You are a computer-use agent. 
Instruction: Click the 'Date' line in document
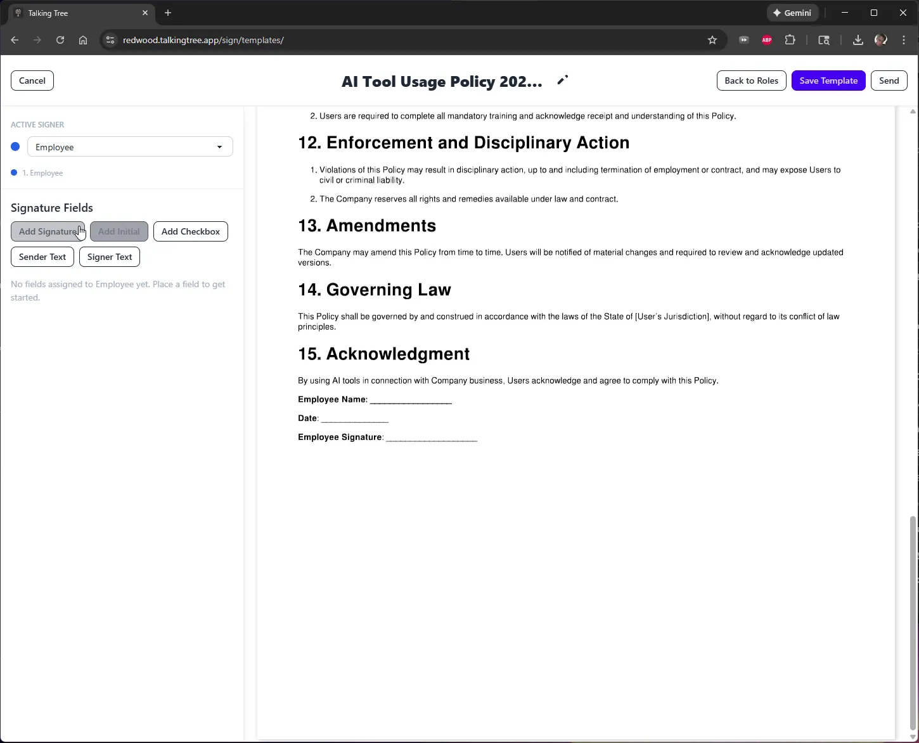pos(343,418)
